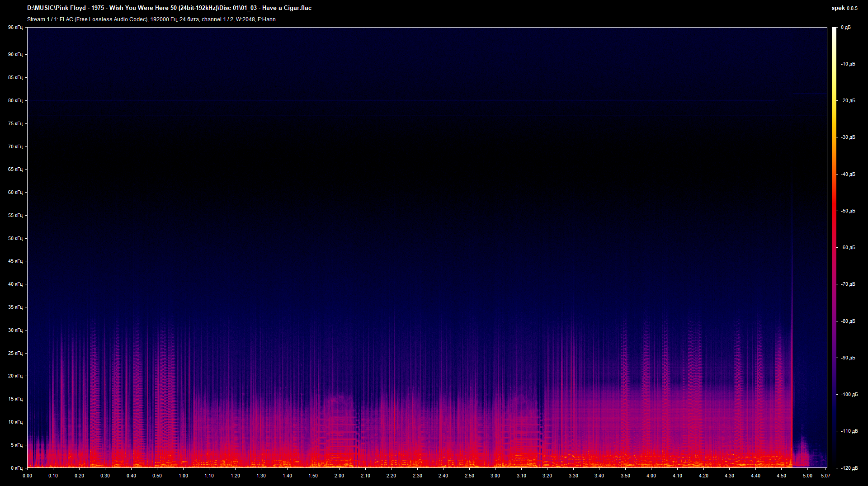Click the -60 дБ scale label
This screenshot has height=486, width=868.
[848, 248]
